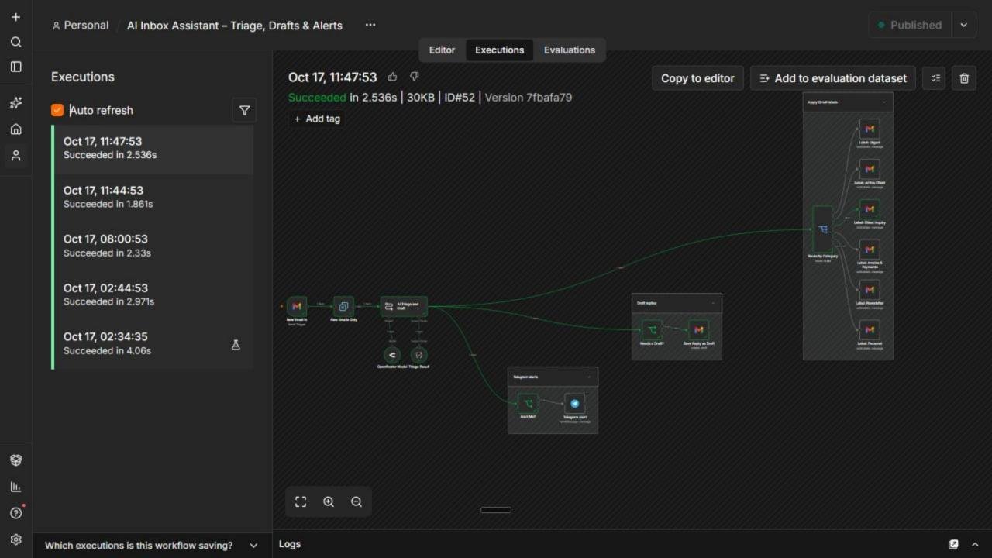Switch to the Editor tab

(x=442, y=50)
